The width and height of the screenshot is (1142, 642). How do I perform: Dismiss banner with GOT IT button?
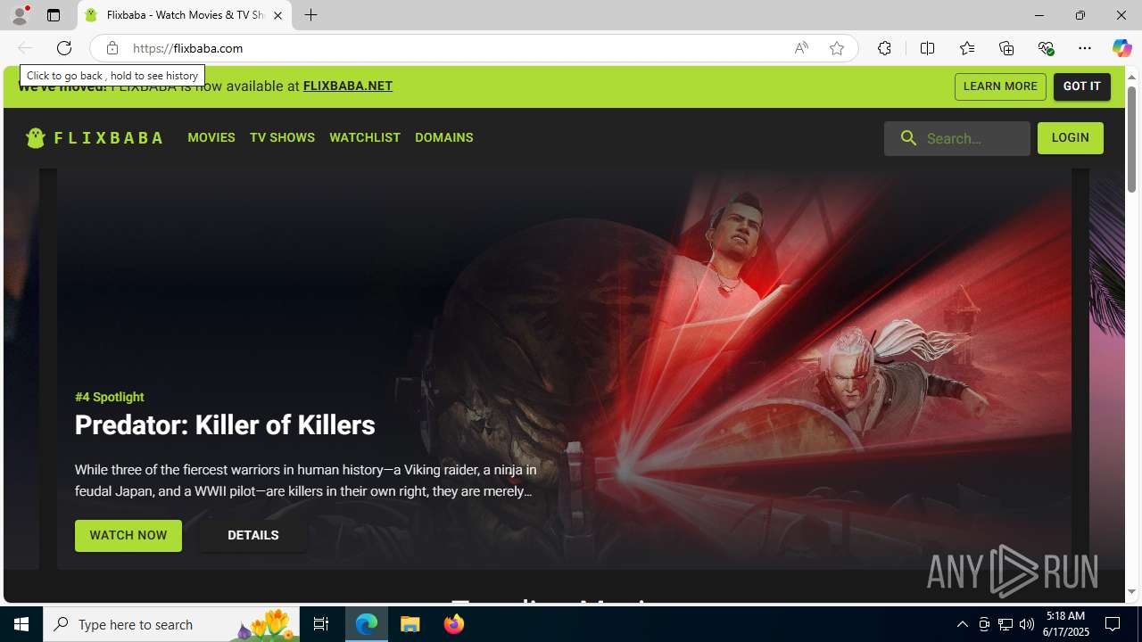[x=1082, y=86]
